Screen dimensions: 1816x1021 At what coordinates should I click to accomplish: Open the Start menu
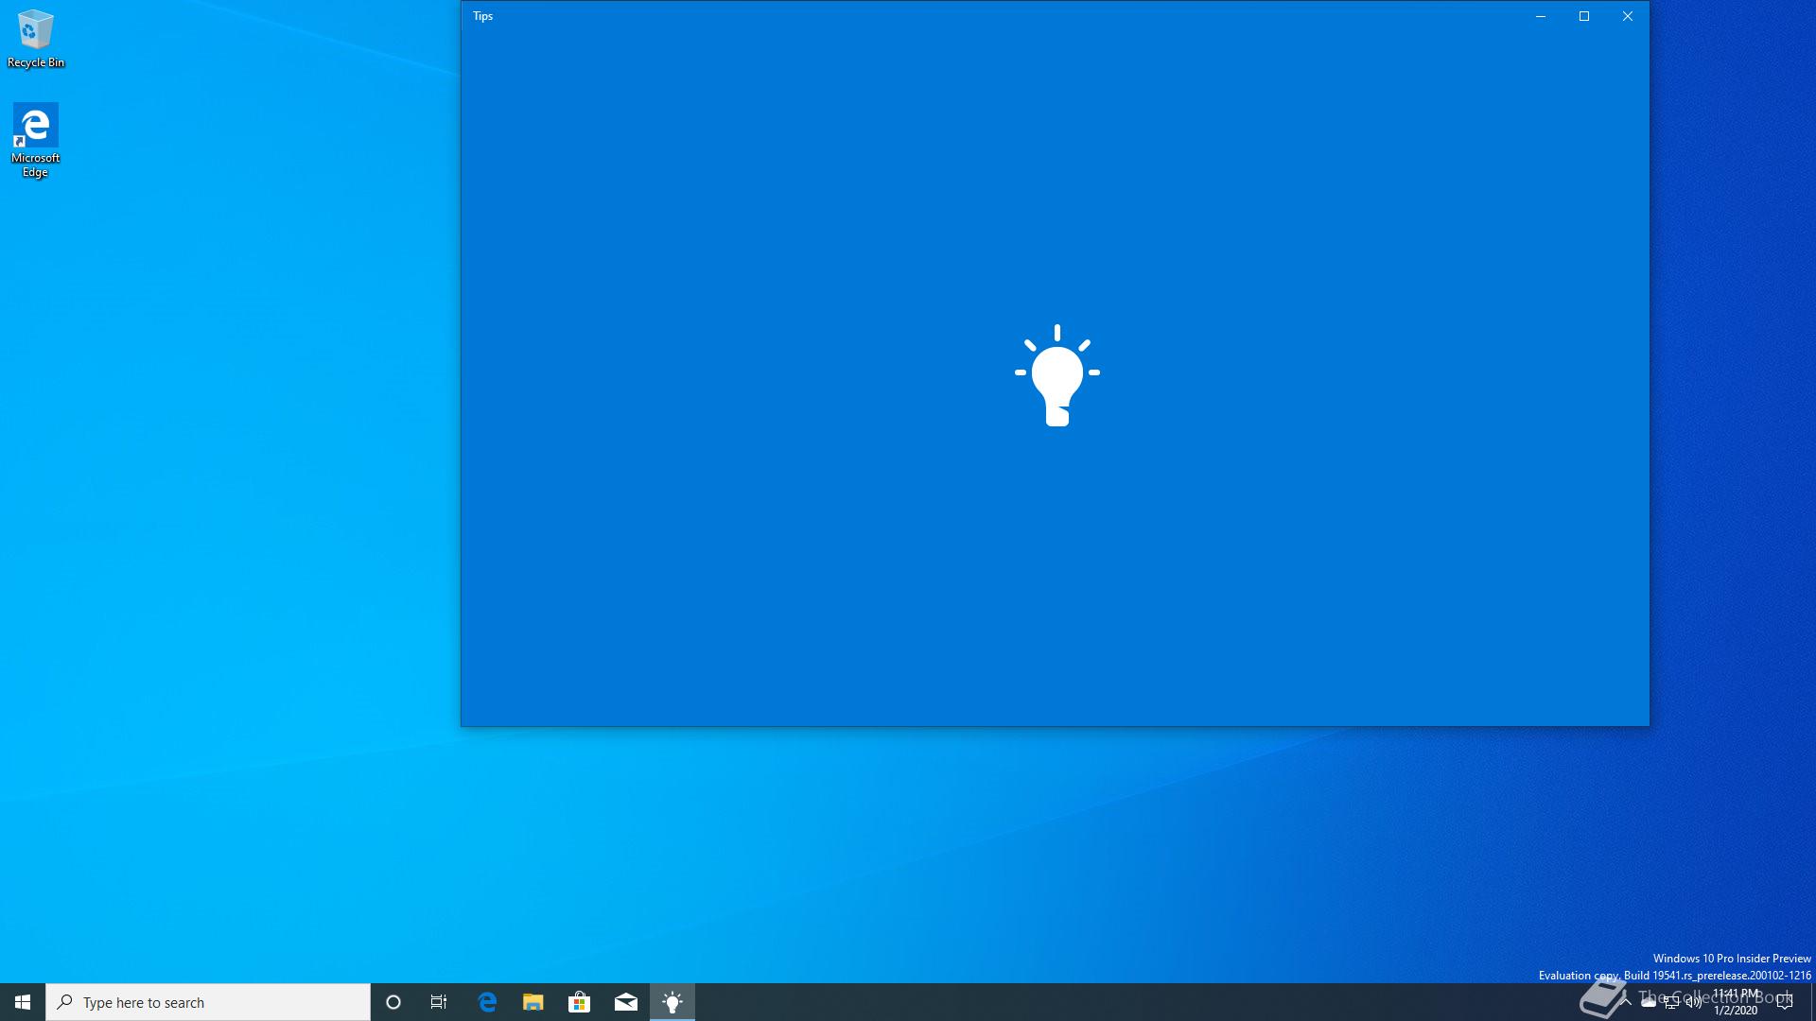tap(23, 1002)
